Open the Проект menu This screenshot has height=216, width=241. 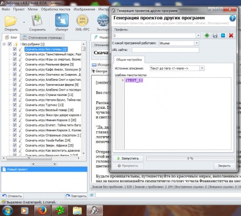click(x=19, y=9)
